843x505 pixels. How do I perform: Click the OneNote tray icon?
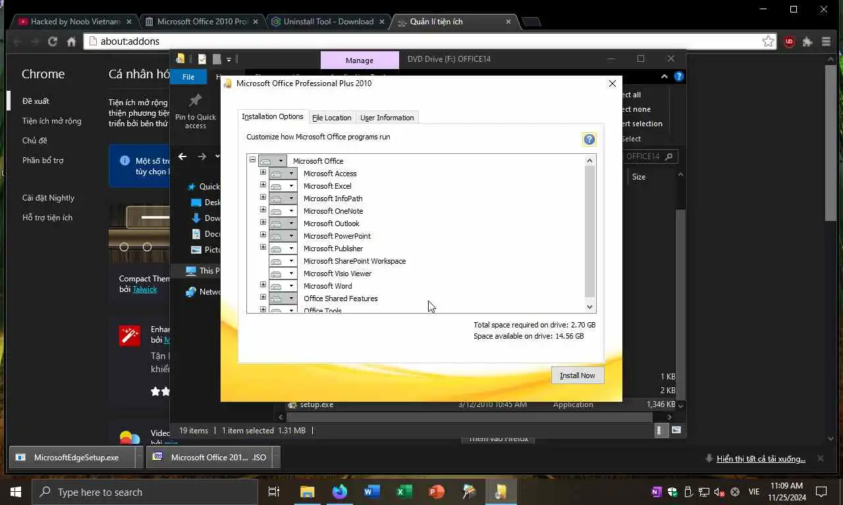pos(656,492)
